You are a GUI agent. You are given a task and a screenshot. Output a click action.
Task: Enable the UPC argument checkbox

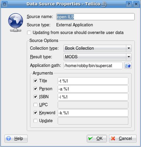point(35,105)
